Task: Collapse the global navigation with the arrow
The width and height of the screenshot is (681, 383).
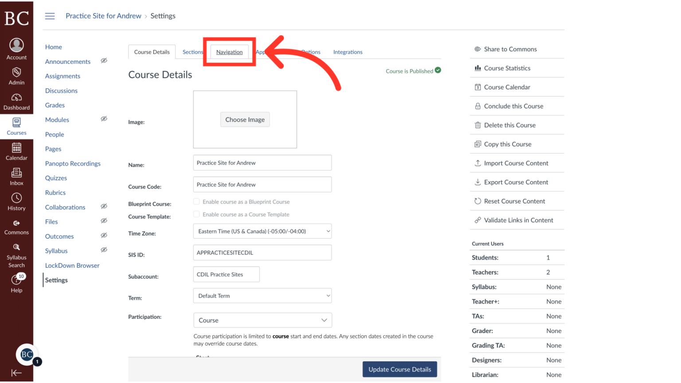Action: pyautogui.click(x=16, y=373)
